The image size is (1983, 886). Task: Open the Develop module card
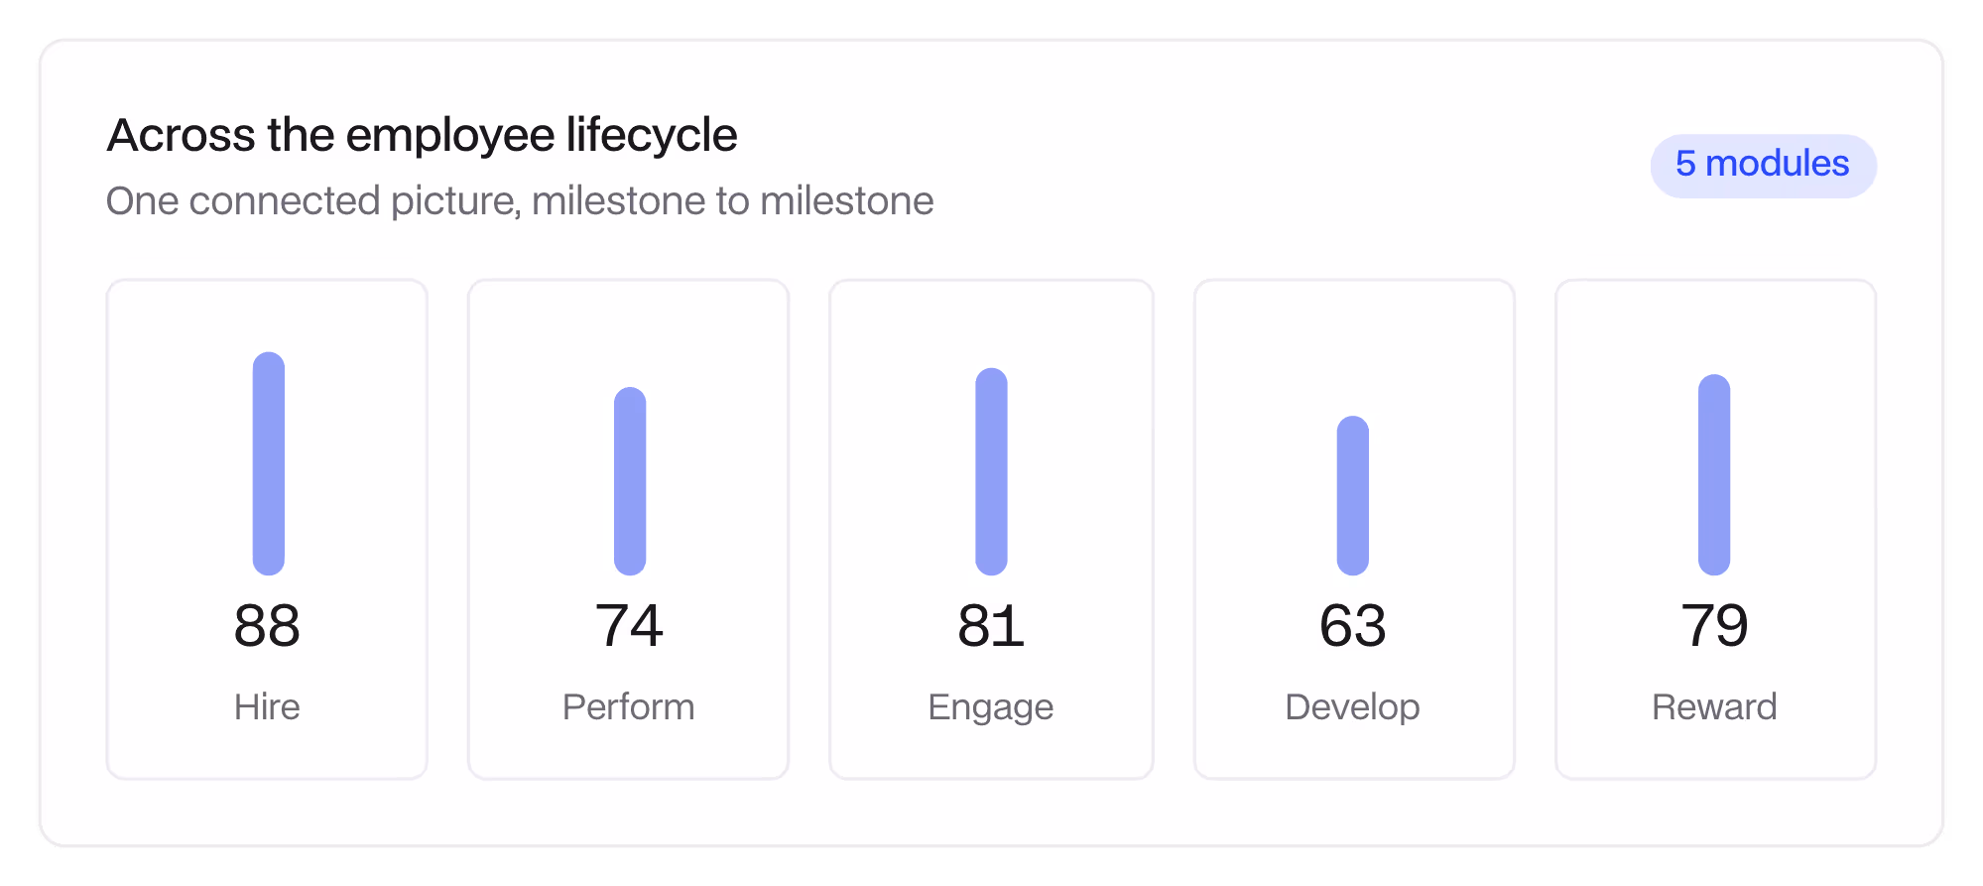coord(1354,529)
